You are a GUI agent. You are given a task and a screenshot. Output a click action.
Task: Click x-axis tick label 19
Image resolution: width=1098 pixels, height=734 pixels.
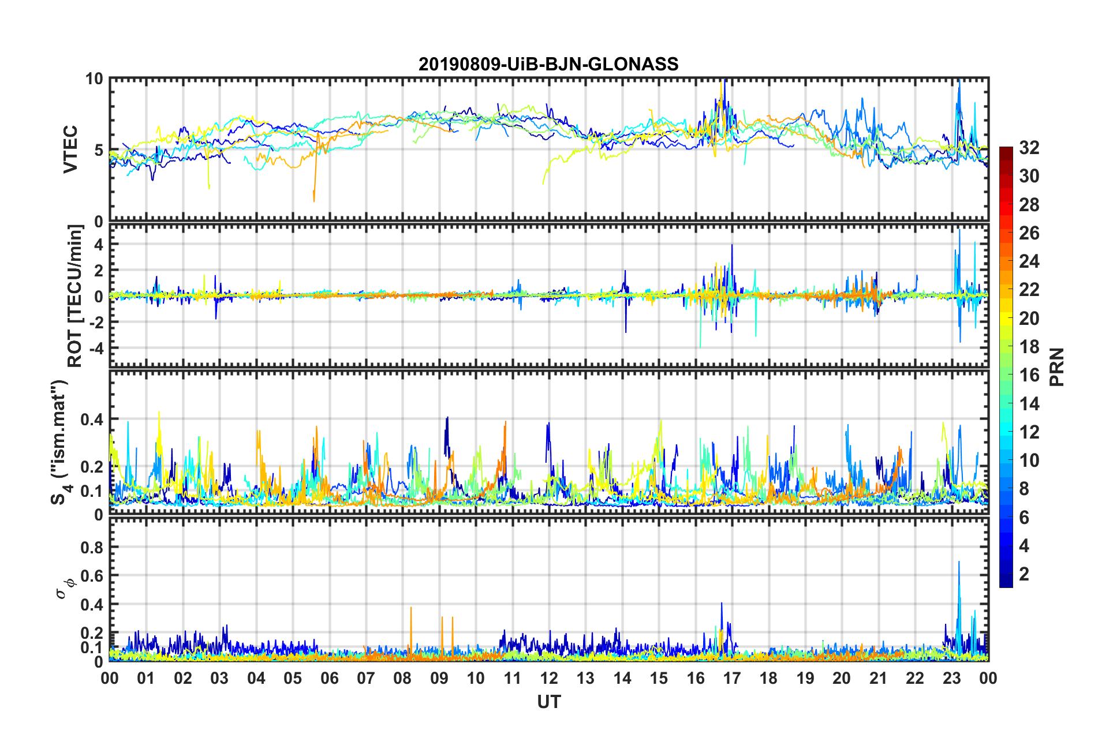click(x=805, y=678)
